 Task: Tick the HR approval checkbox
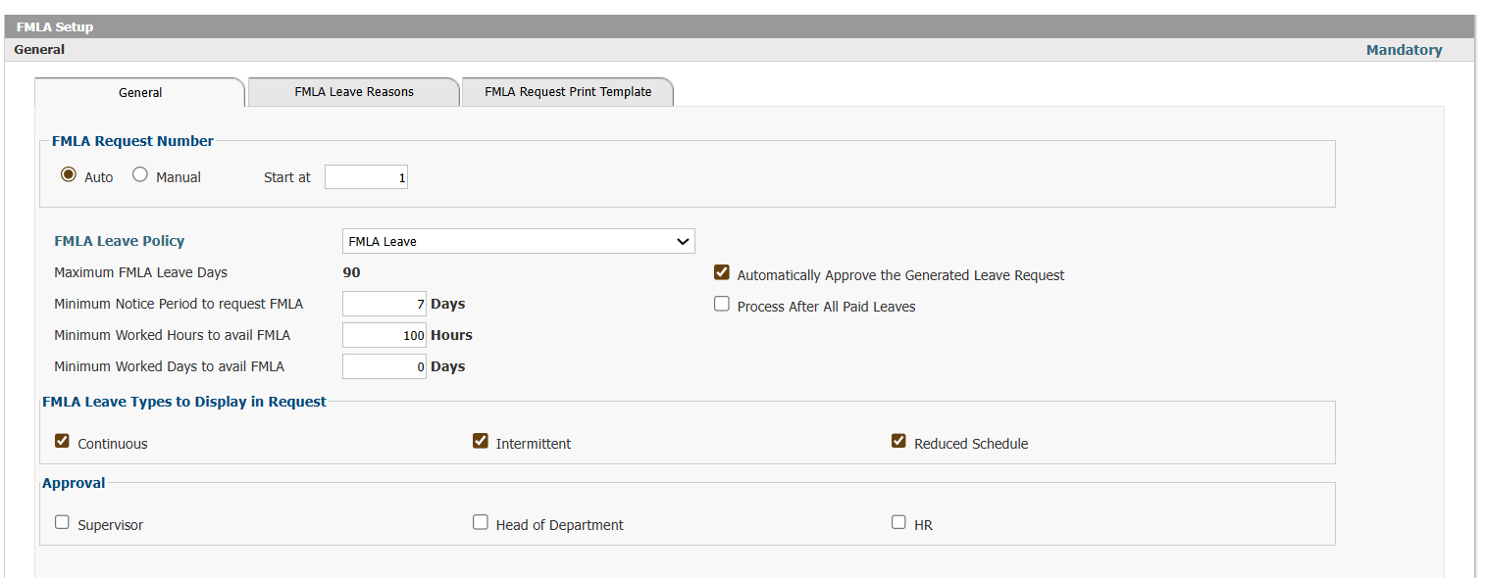coord(898,522)
